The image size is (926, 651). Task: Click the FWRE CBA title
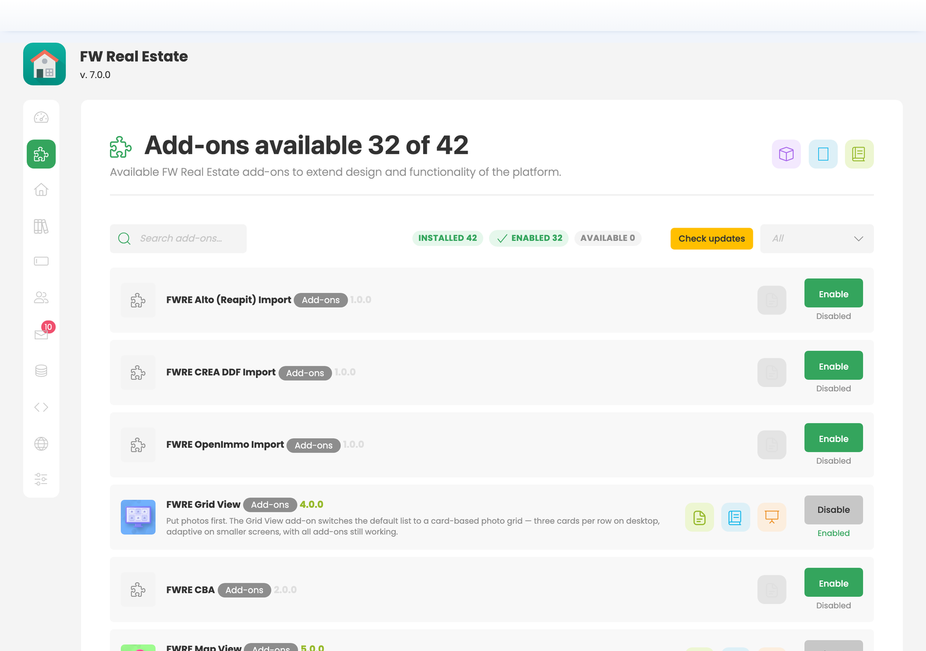pyautogui.click(x=190, y=590)
